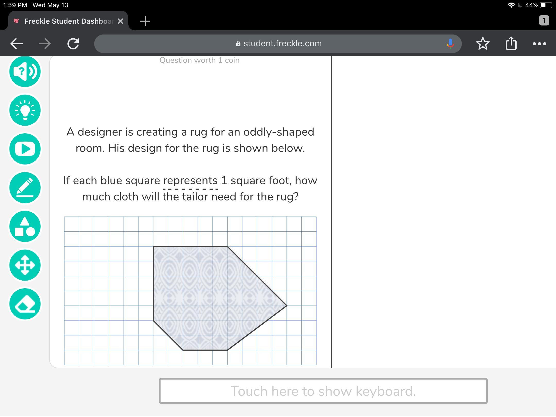Open the three-dot browser menu
This screenshot has height=417, width=556.
(539, 44)
